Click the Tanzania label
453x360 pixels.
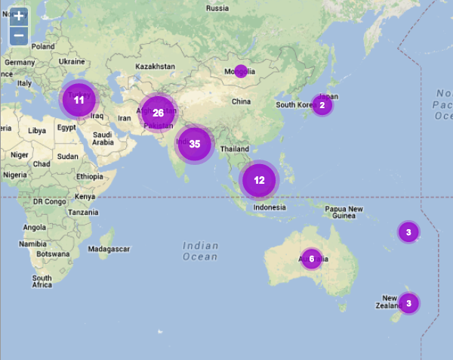(83, 213)
